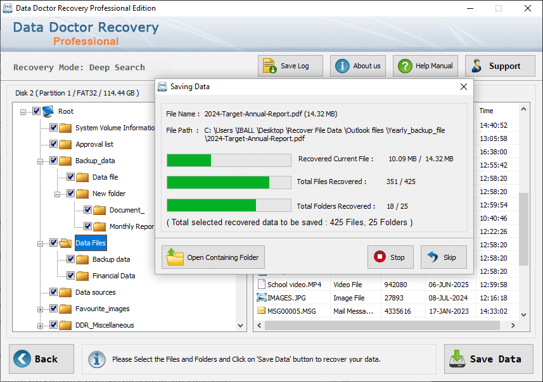The width and height of the screenshot is (543, 382).
Task: Open the Help Manual
Action: click(425, 66)
